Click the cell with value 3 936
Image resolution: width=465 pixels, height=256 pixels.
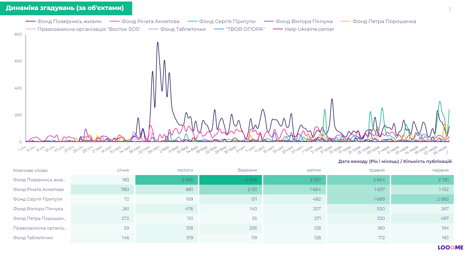(x=167, y=180)
